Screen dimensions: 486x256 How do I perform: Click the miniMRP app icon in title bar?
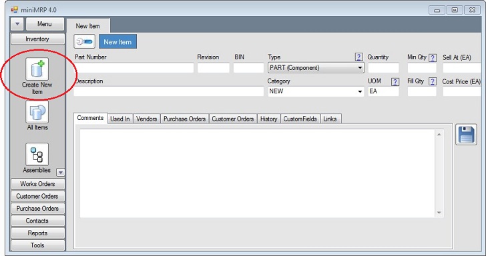[14, 10]
